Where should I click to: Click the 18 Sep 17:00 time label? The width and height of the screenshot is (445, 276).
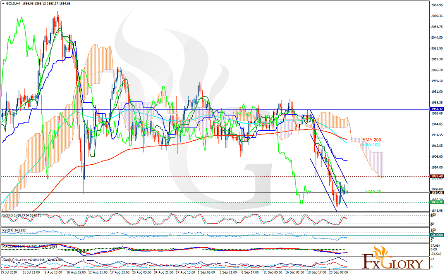pyautogui.click(x=316, y=272)
